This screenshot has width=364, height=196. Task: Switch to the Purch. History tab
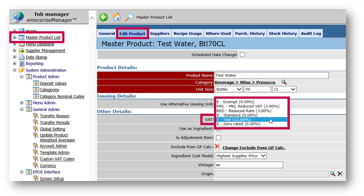[250, 33]
